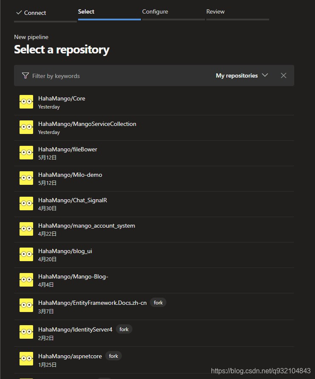Viewport: 315px width, 379px height.
Task: Click the filter funnel icon
Action: [x=25, y=75]
